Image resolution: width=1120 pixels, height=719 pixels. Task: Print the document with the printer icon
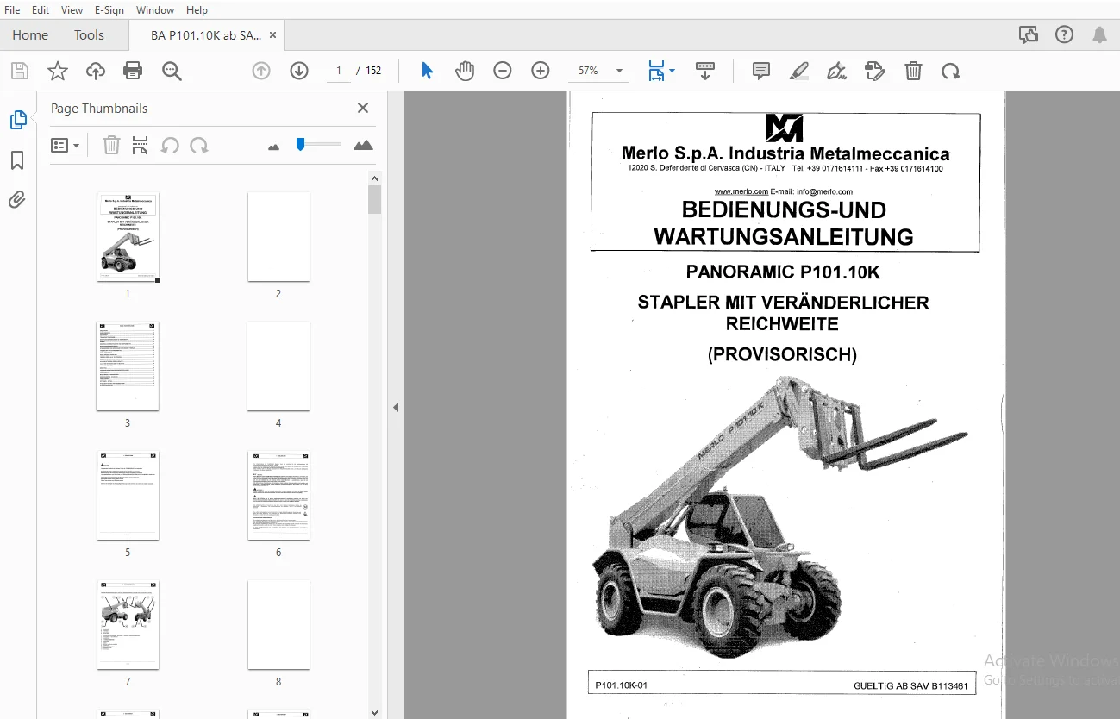tap(133, 71)
